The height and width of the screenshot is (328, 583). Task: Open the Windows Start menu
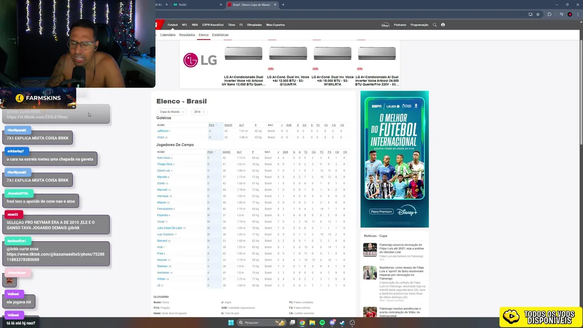click(231, 323)
